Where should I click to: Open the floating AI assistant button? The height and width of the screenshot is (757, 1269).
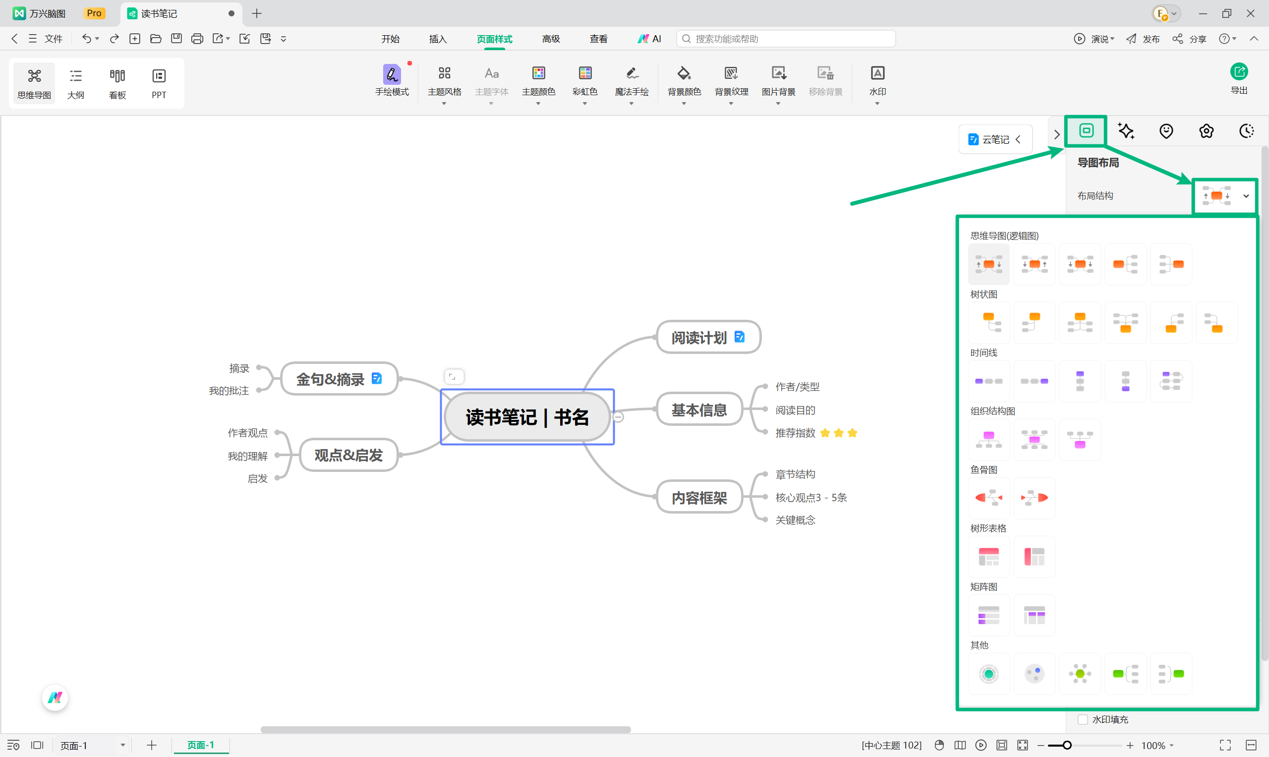tap(55, 697)
